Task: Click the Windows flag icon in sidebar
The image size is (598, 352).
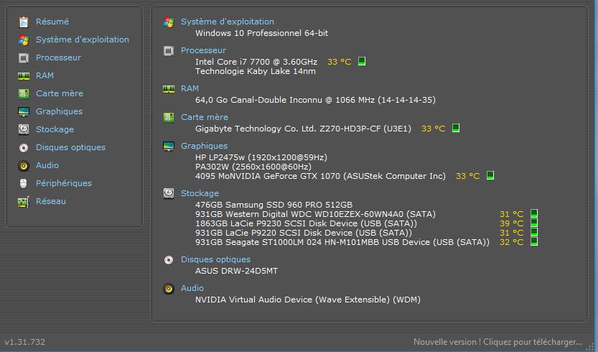Action: [x=23, y=40]
